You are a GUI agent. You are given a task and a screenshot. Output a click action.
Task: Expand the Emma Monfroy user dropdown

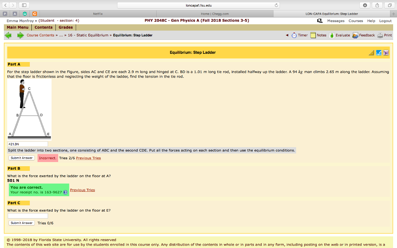click(x=22, y=21)
